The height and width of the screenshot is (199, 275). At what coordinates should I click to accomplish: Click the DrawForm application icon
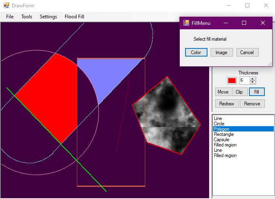(7, 6)
